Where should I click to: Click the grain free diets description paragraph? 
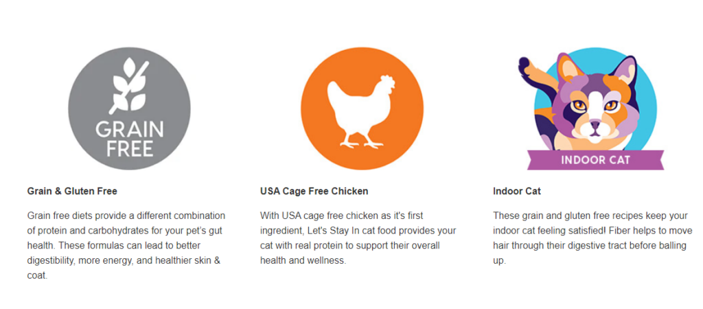[x=126, y=246]
